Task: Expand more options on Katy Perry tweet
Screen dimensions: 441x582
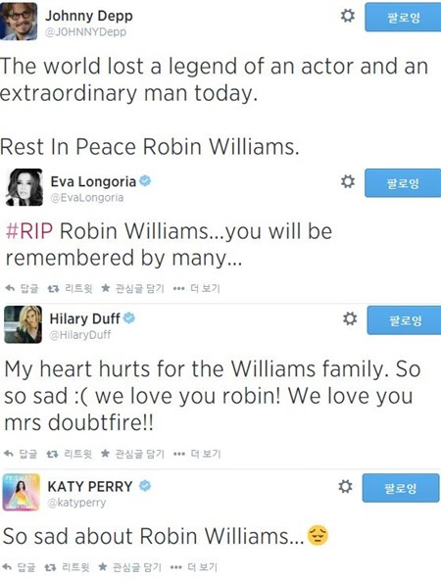Action: tap(193, 567)
